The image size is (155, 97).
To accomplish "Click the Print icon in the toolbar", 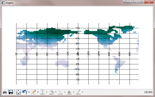I will [x=5, y=92].
